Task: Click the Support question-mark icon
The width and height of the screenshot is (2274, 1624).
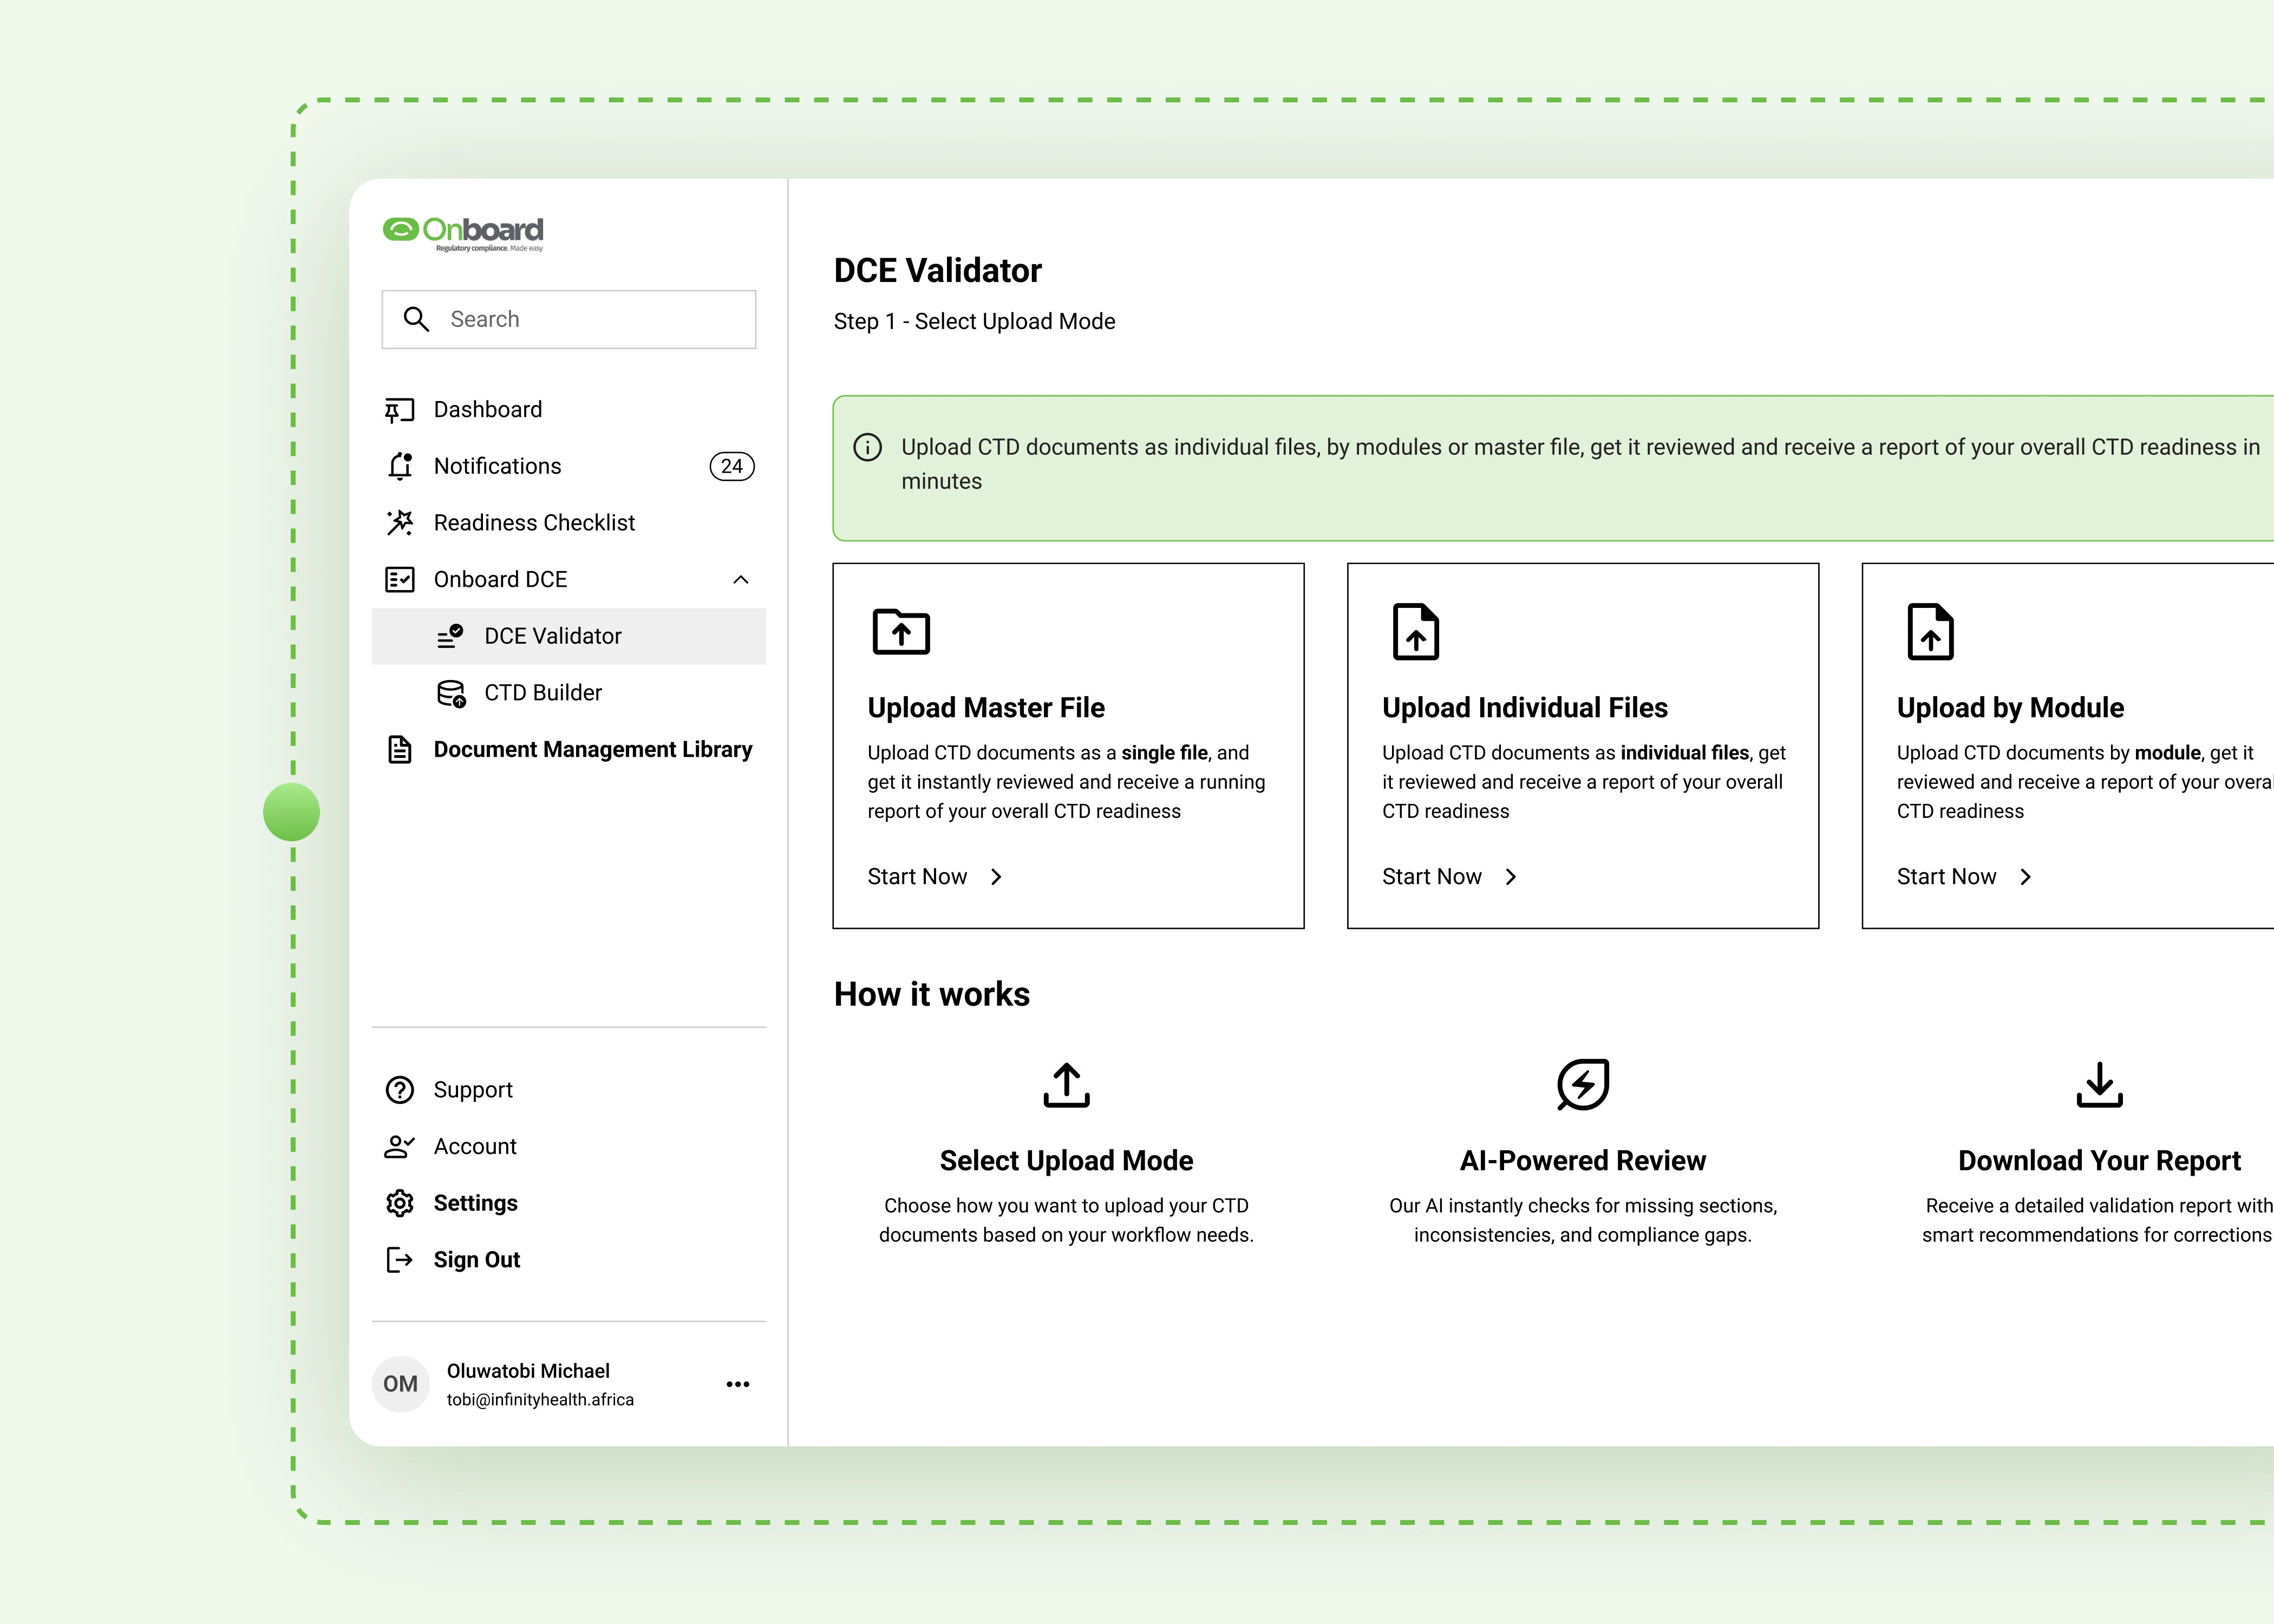Action: click(400, 1090)
